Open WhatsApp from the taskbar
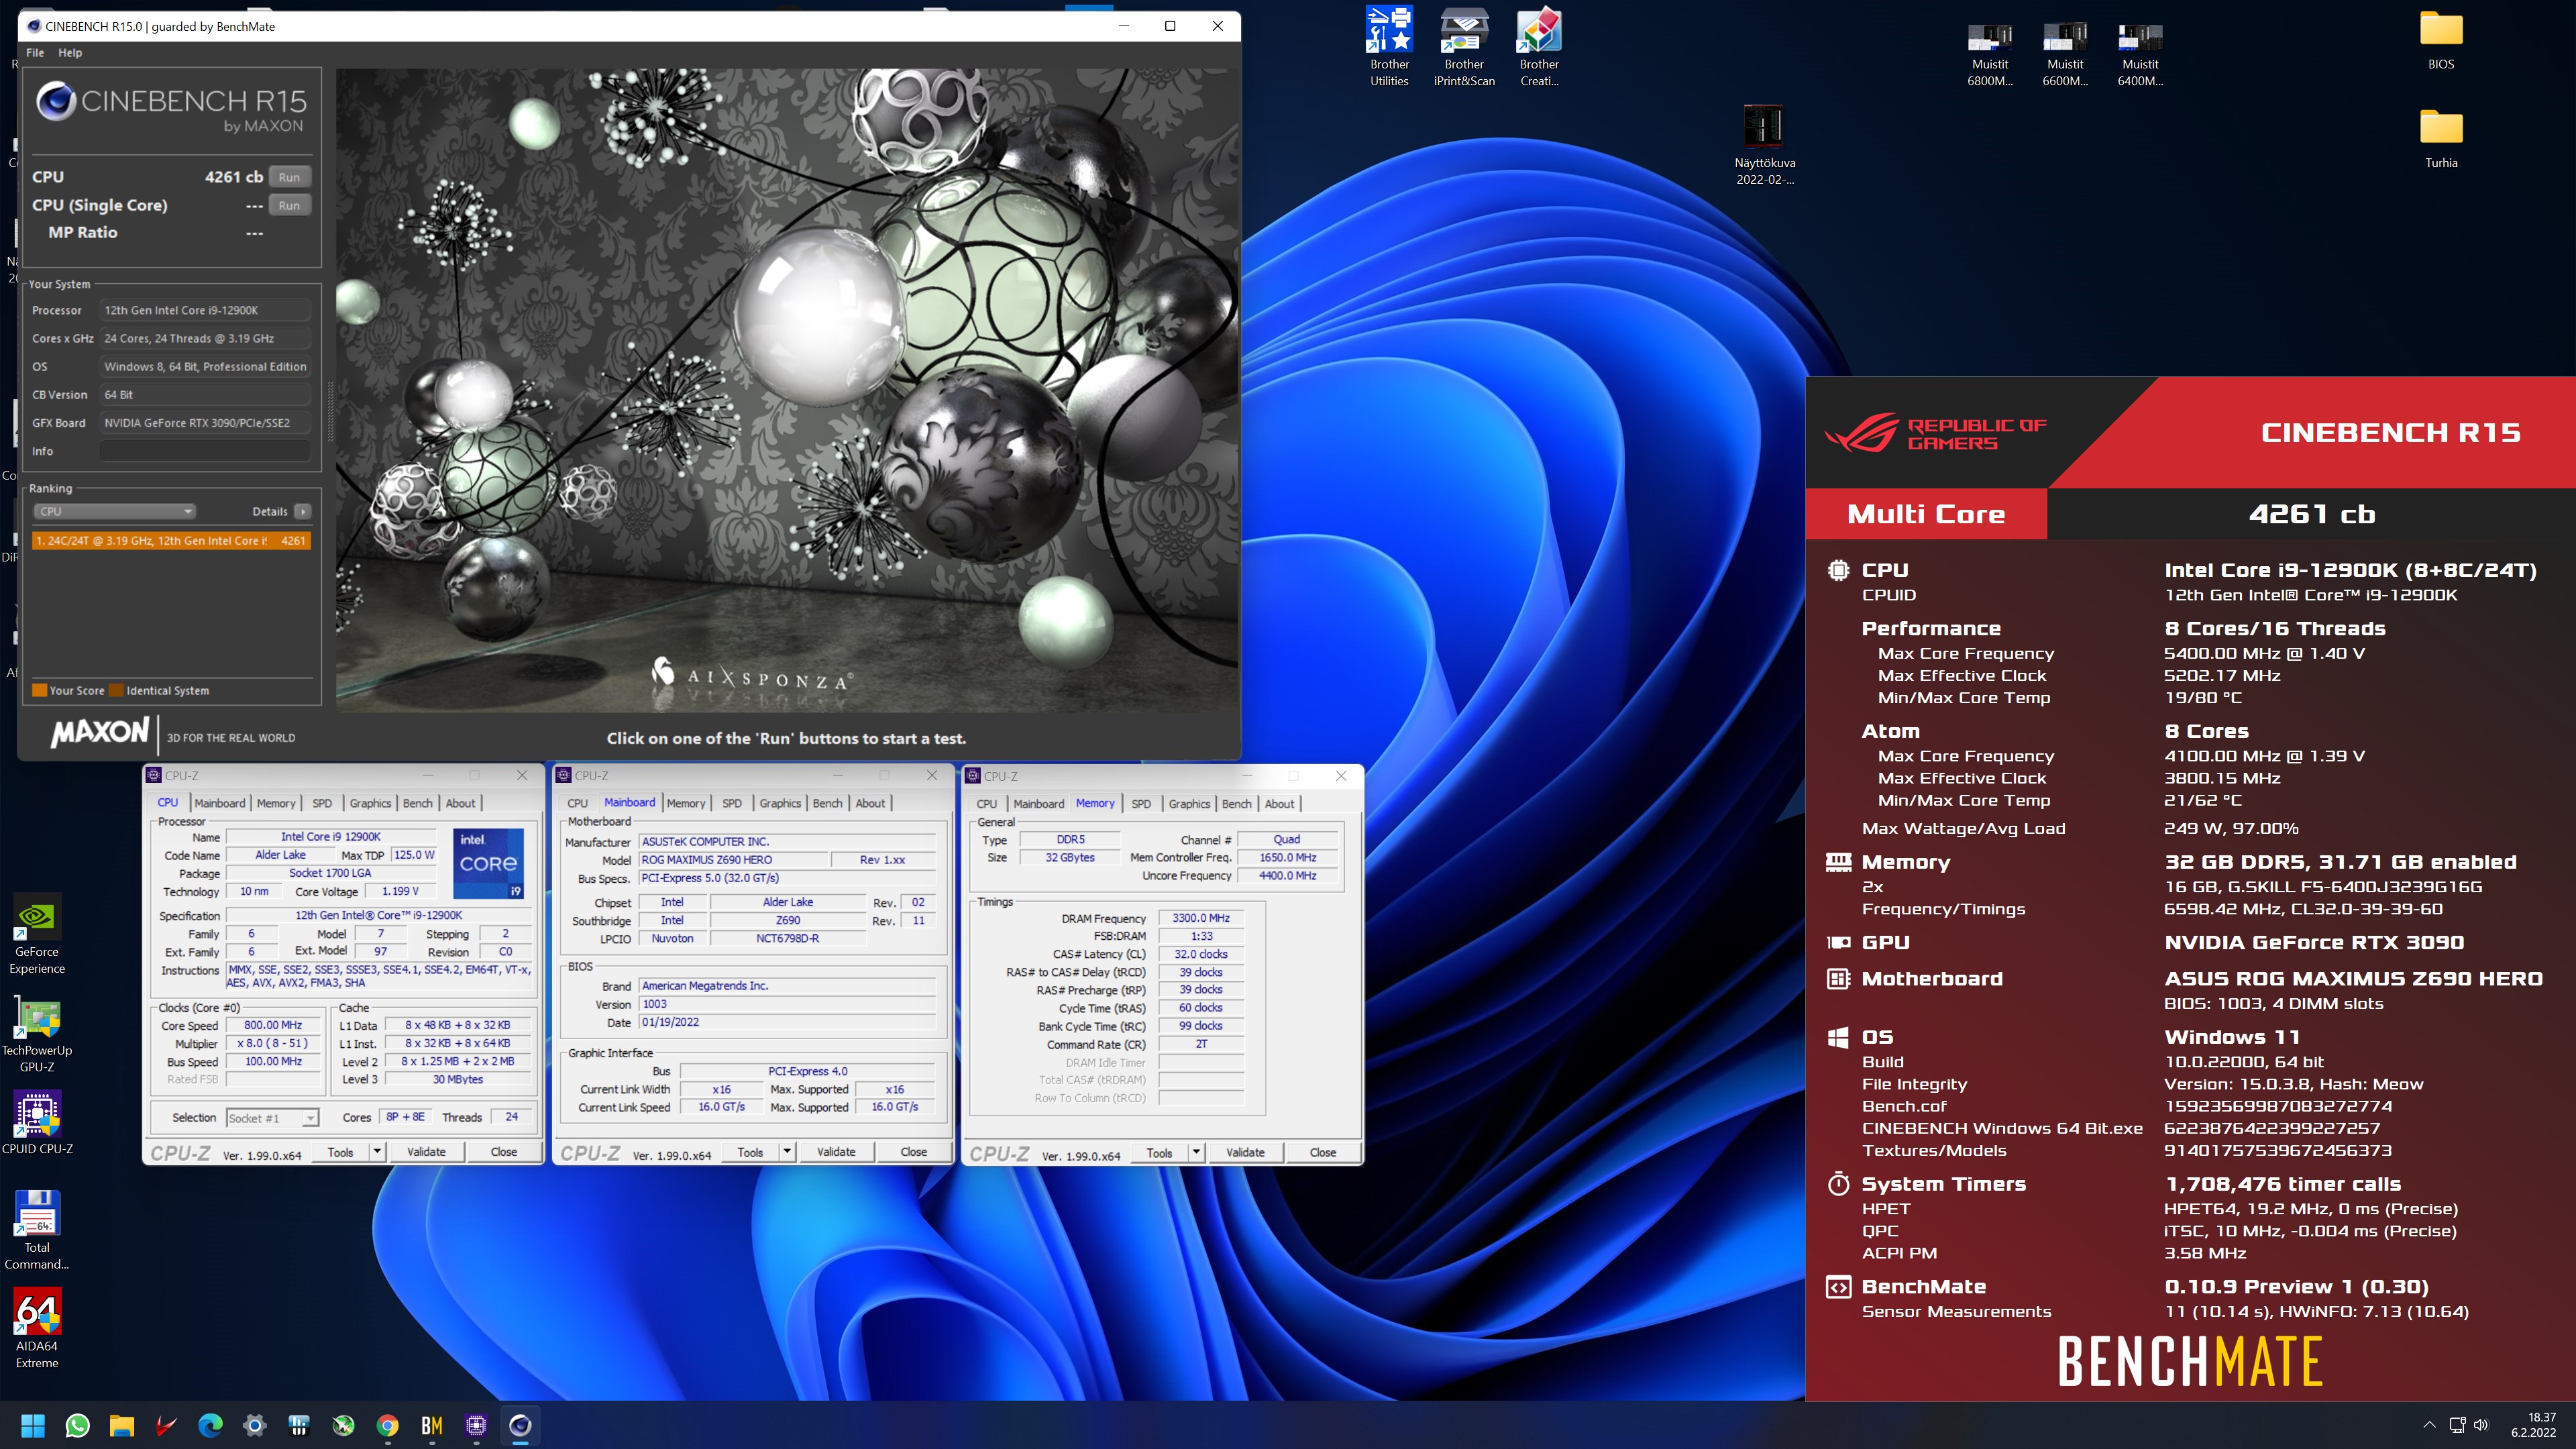The height and width of the screenshot is (1449, 2576). click(x=77, y=1425)
